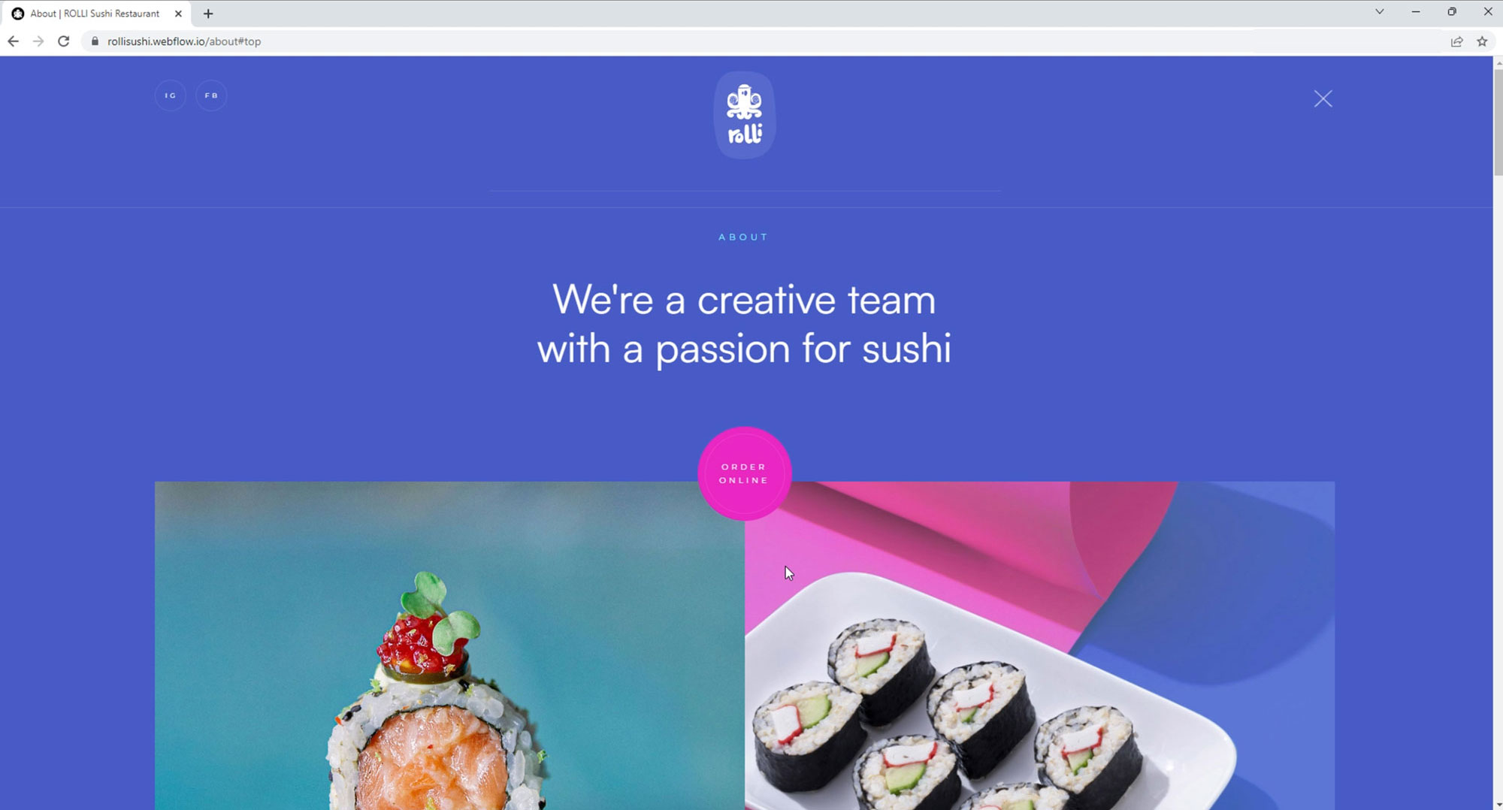The height and width of the screenshot is (810, 1503).
Task: Click the salmon sushi roll image
Action: click(x=449, y=645)
